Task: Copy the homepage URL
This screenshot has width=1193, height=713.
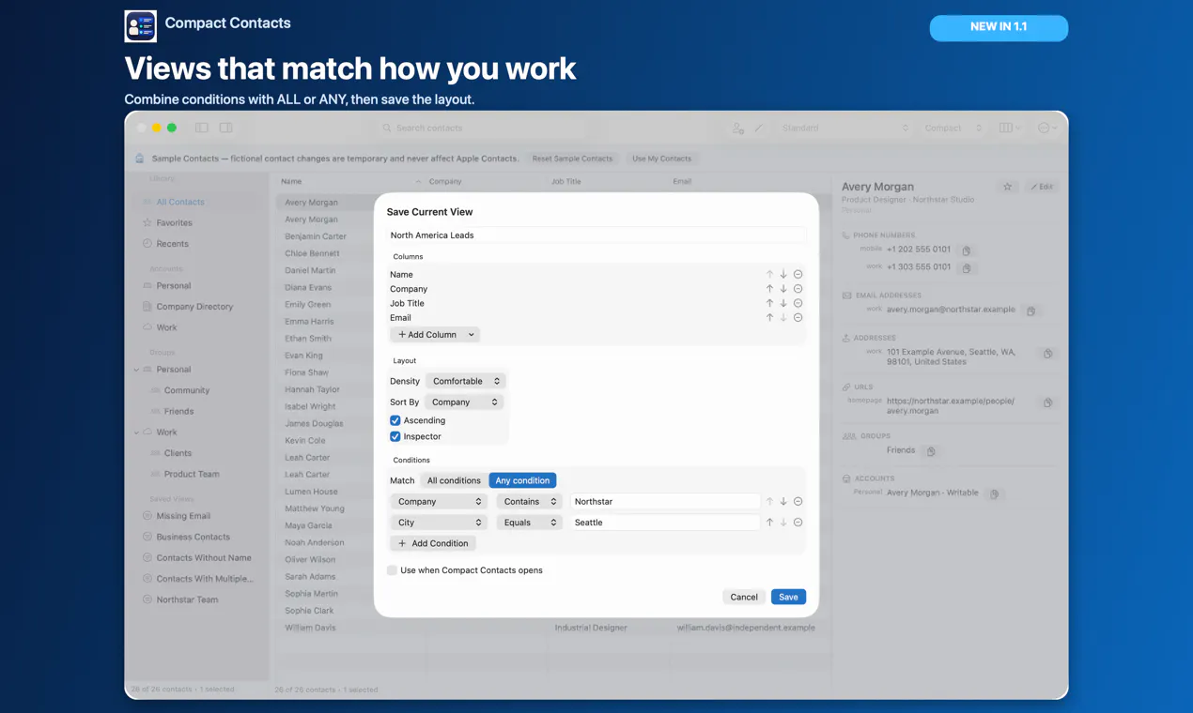Action: 1047,402
